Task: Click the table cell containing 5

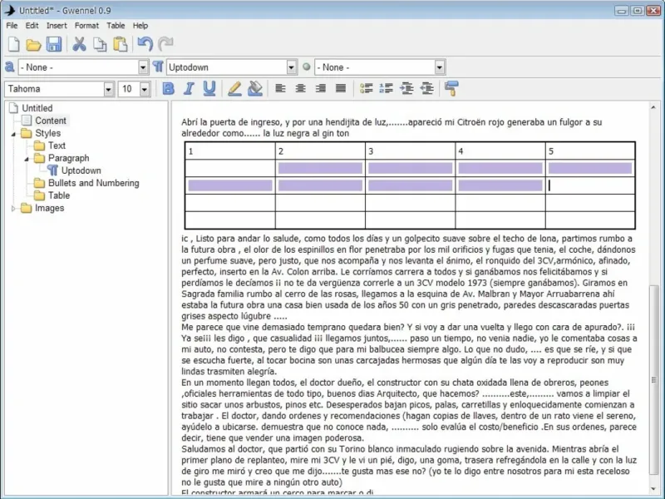Action: tap(590, 151)
